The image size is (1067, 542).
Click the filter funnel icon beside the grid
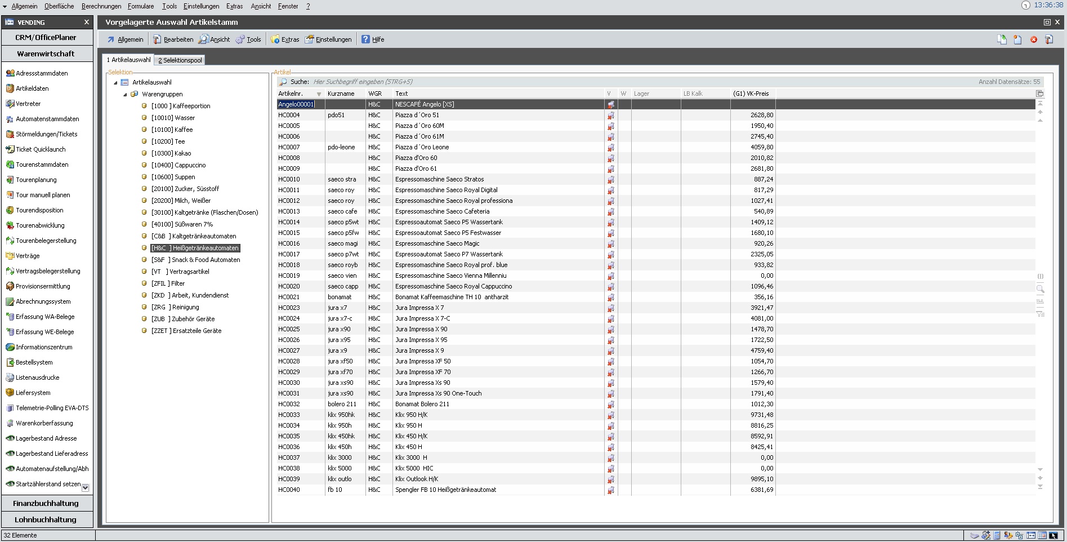coord(1040,314)
